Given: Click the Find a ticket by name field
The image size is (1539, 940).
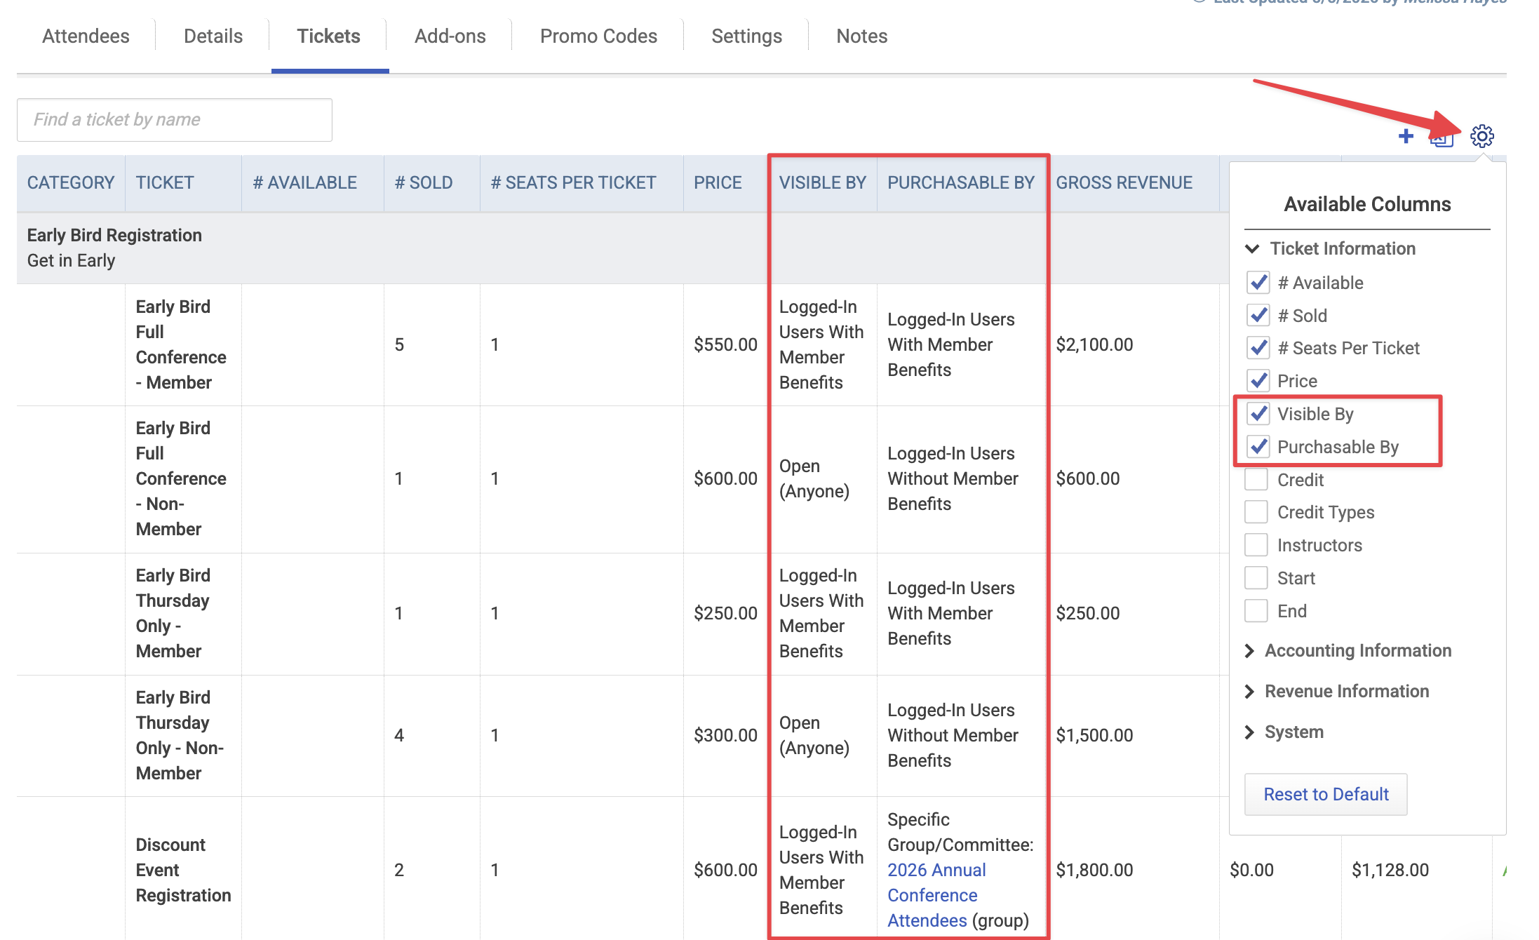Looking at the screenshot, I should coord(175,120).
